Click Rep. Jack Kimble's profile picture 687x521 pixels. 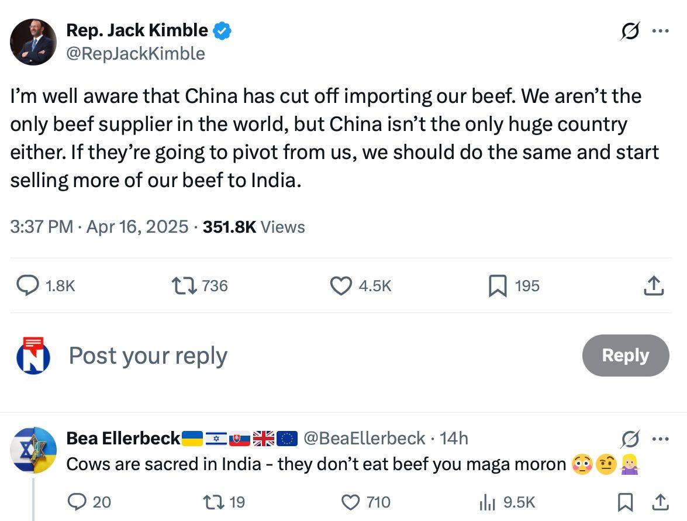click(x=33, y=42)
